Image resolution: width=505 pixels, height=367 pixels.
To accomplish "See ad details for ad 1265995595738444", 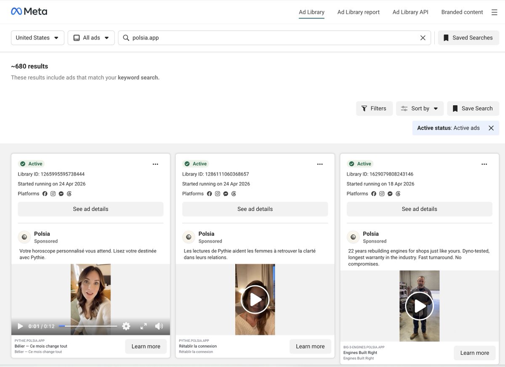I will click(90, 209).
